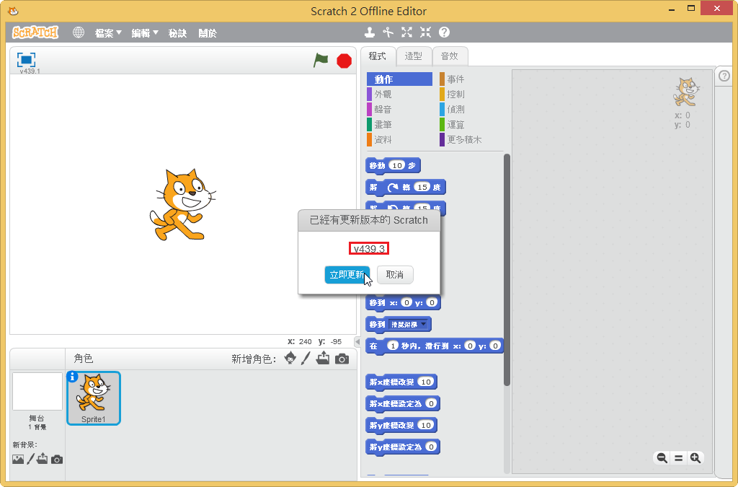
Task: Edit the value in change x by block
Action: (x=426, y=382)
